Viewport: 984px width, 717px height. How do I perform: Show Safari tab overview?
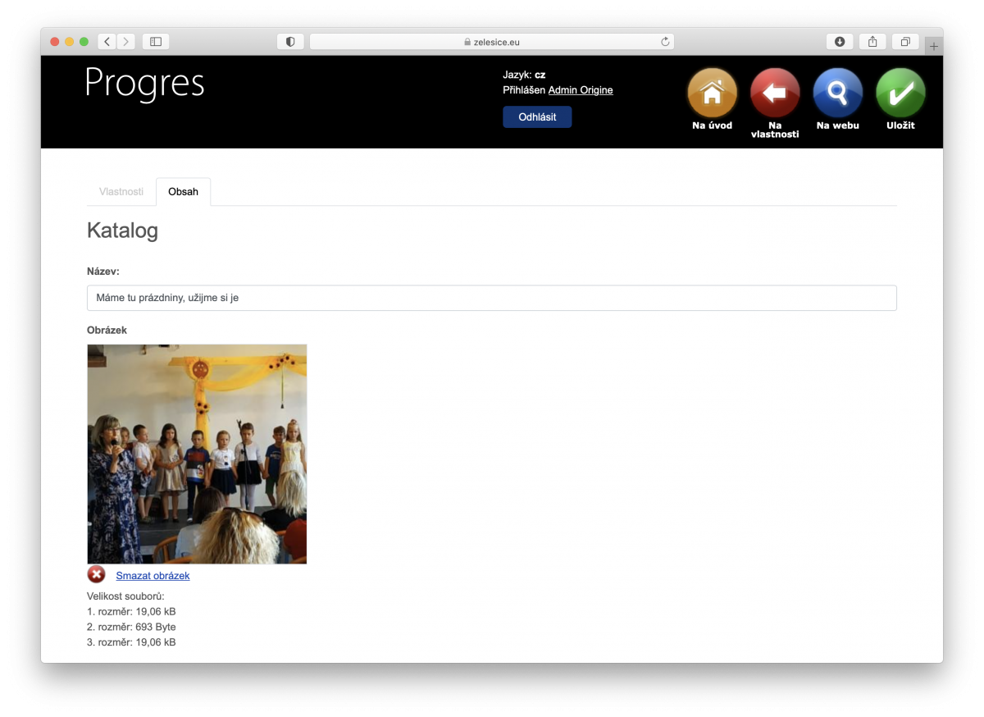point(905,42)
